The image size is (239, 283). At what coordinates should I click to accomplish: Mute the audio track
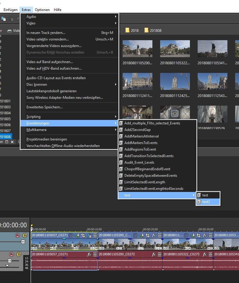pyautogui.click(x=12, y=254)
